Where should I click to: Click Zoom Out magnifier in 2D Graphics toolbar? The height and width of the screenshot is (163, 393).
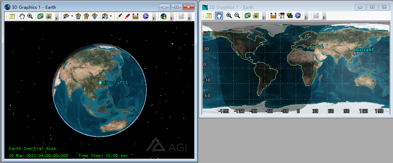point(237,16)
